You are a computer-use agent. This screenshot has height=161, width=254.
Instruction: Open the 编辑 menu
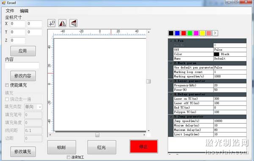tap(24, 11)
